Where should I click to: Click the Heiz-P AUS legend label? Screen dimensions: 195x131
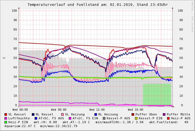pos(180,118)
